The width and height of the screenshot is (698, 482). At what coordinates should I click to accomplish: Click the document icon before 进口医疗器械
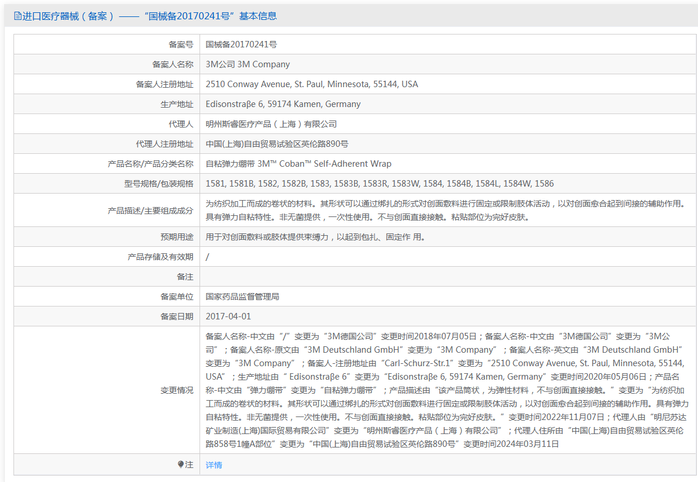pos(18,16)
